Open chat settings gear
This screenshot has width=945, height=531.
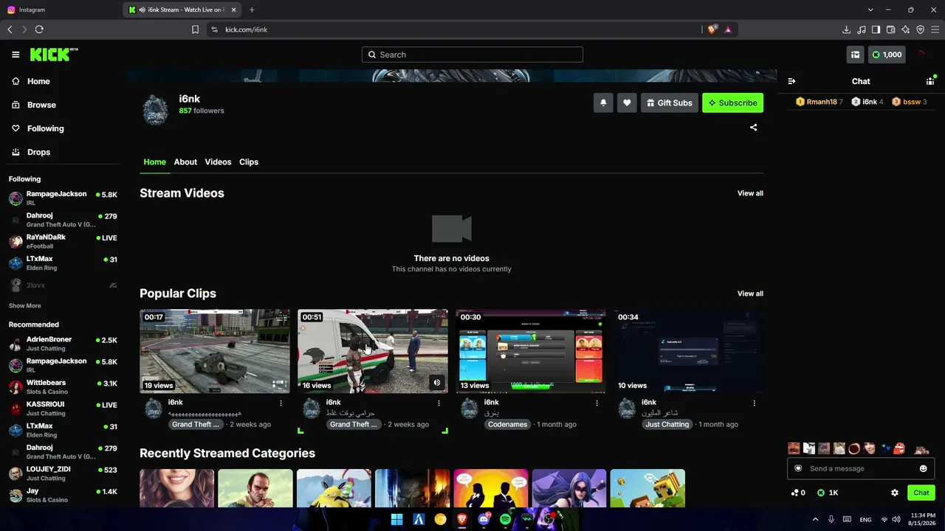(x=895, y=493)
